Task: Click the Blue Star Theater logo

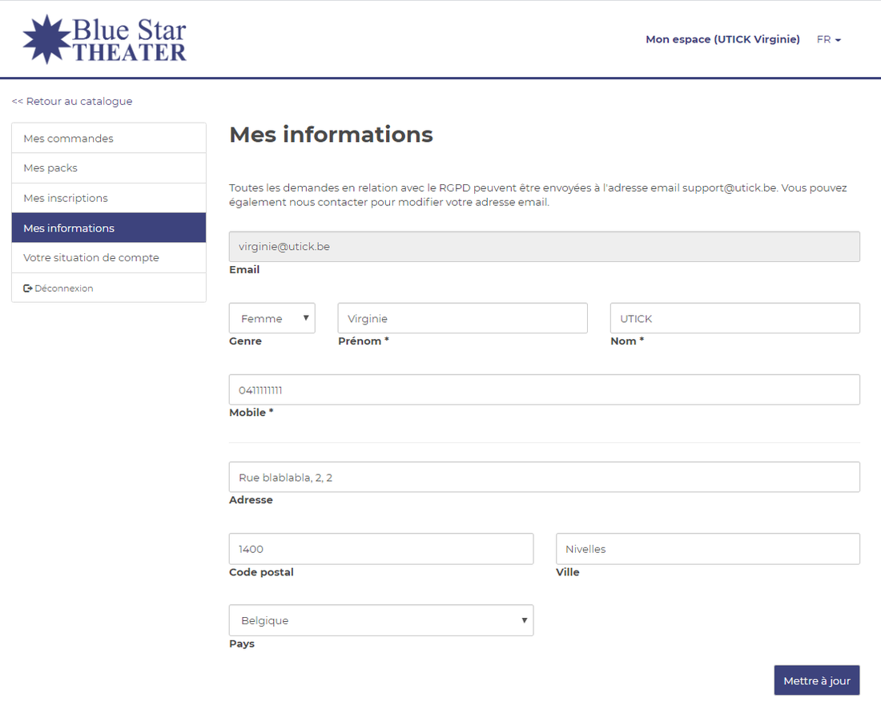Action: click(105, 39)
